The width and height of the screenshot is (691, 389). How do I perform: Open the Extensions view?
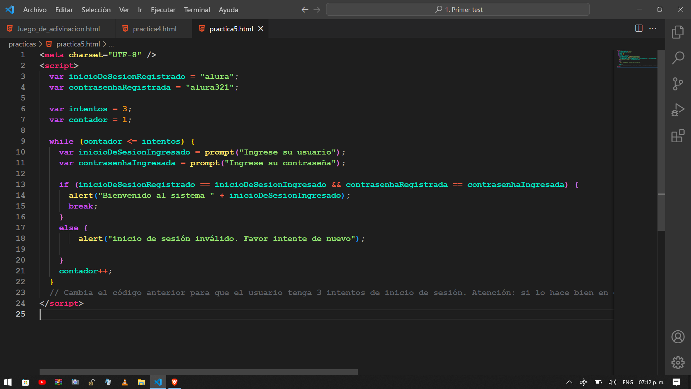pyautogui.click(x=678, y=136)
